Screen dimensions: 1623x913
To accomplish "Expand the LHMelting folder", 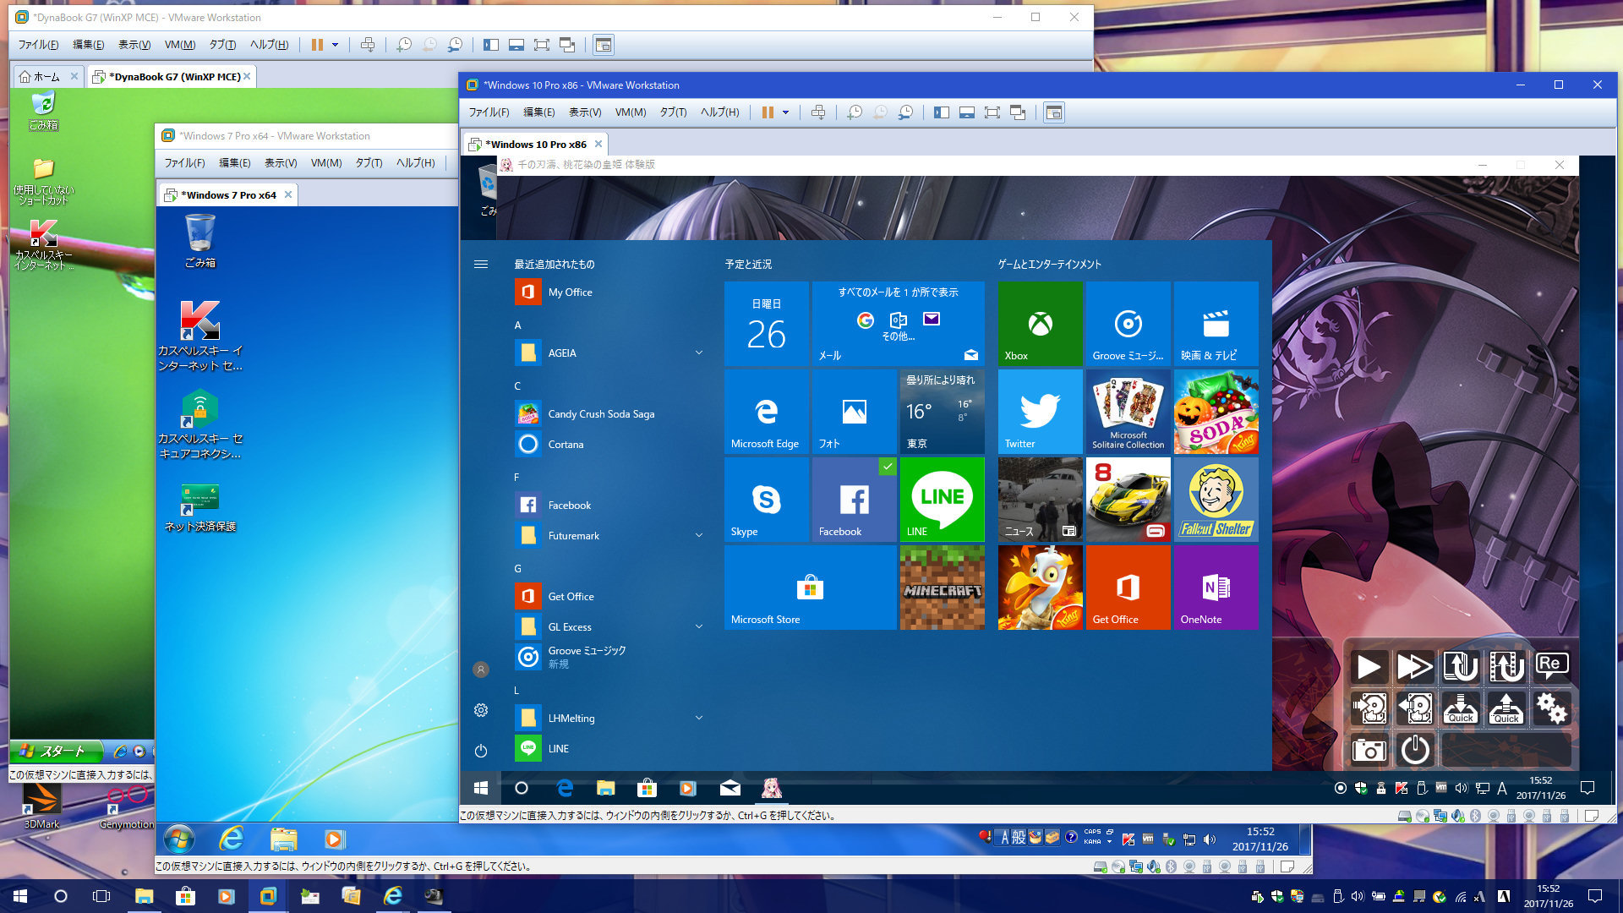I will tap(698, 718).
